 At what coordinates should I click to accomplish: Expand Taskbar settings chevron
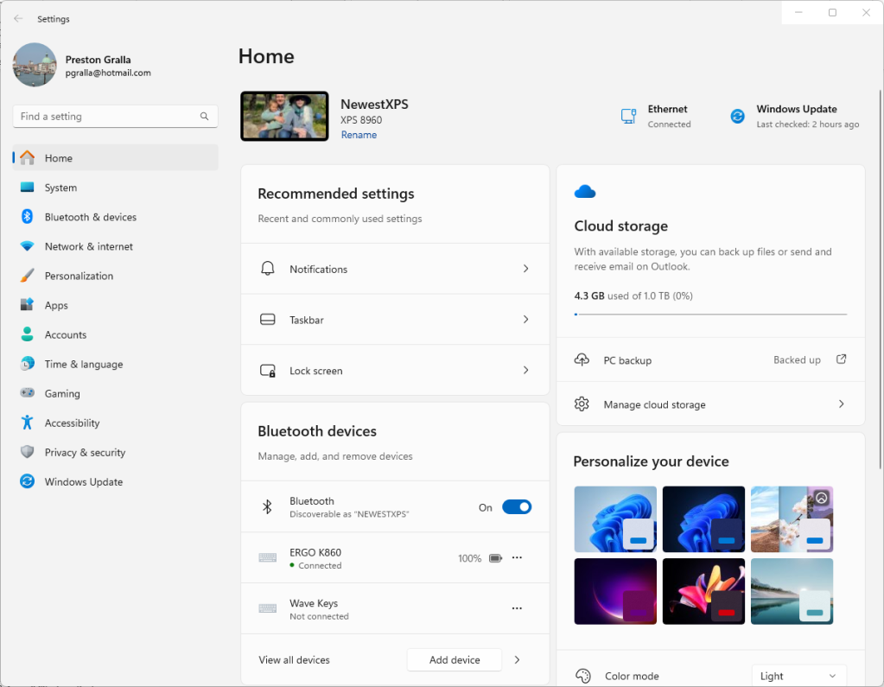click(x=525, y=320)
